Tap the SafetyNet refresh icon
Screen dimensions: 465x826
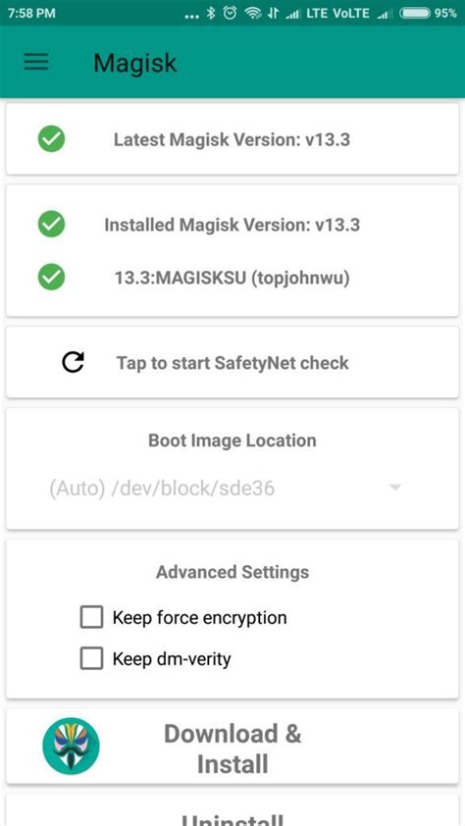(73, 362)
